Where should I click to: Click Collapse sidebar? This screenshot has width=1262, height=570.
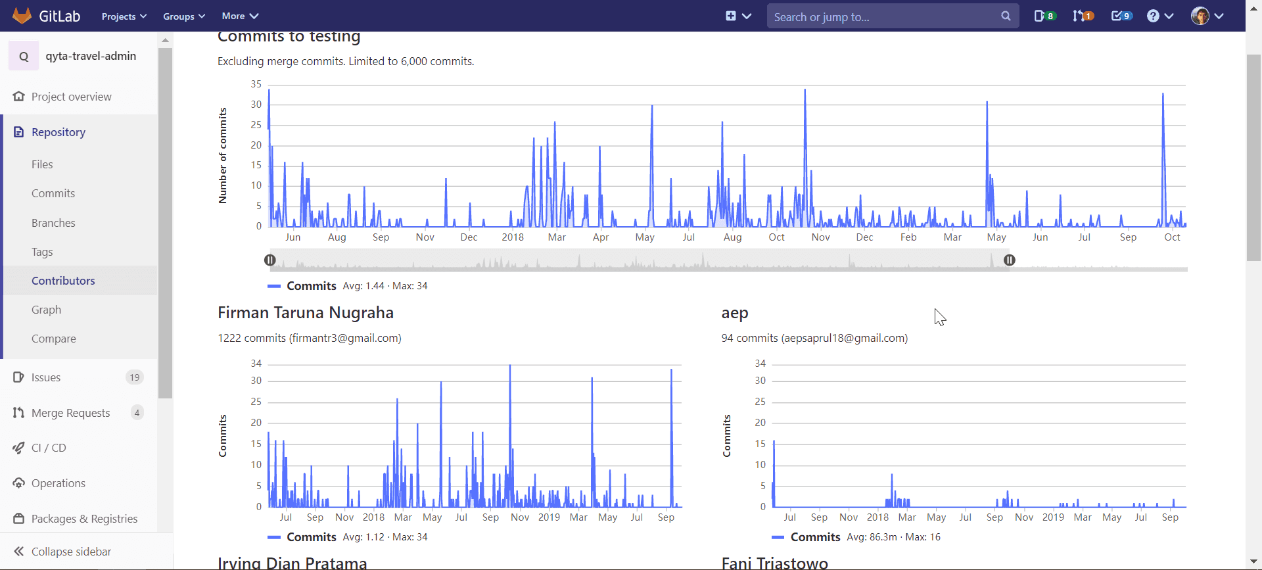click(71, 552)
